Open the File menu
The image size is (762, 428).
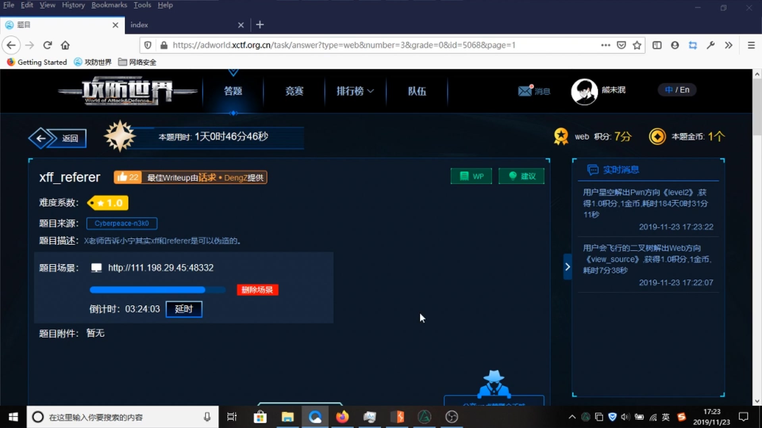click(8, 5)
